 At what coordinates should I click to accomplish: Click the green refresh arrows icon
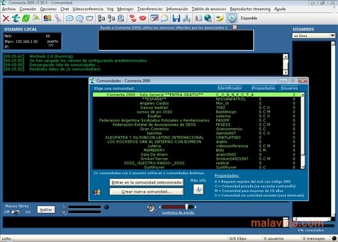coord(26,18)
